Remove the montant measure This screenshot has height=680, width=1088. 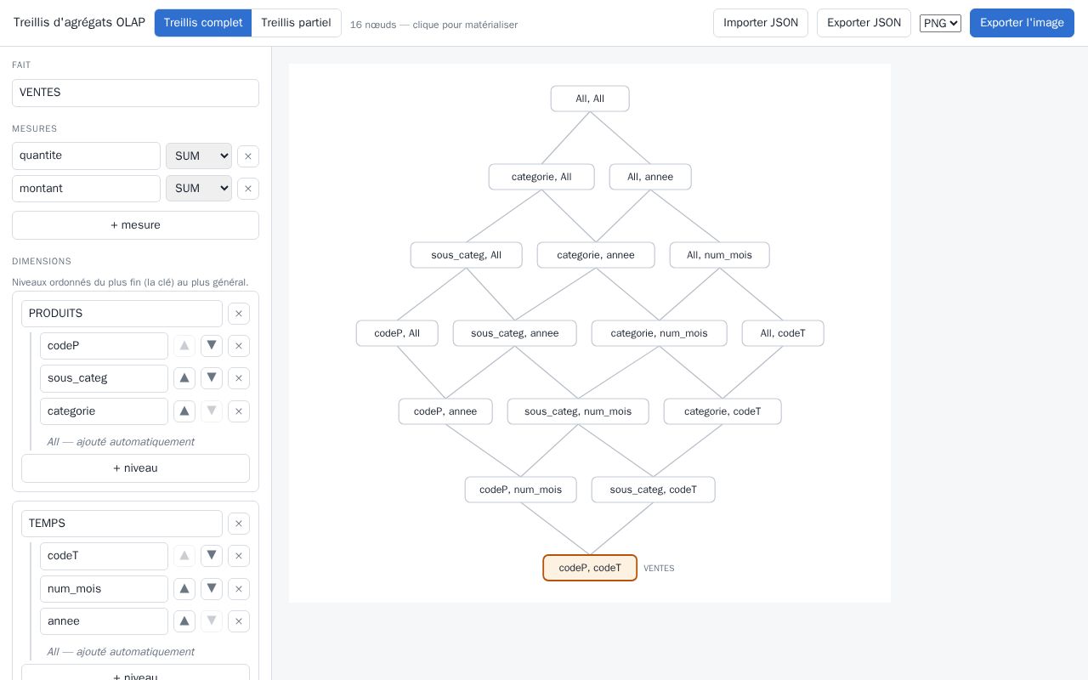point(248,189)
